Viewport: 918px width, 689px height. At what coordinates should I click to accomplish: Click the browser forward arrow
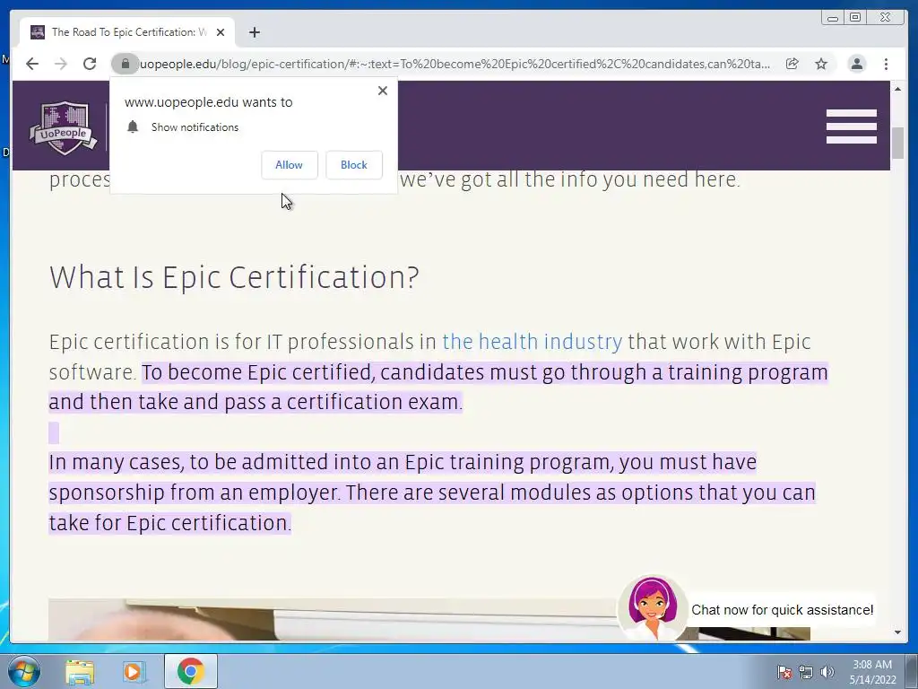[x=61, y=64]
